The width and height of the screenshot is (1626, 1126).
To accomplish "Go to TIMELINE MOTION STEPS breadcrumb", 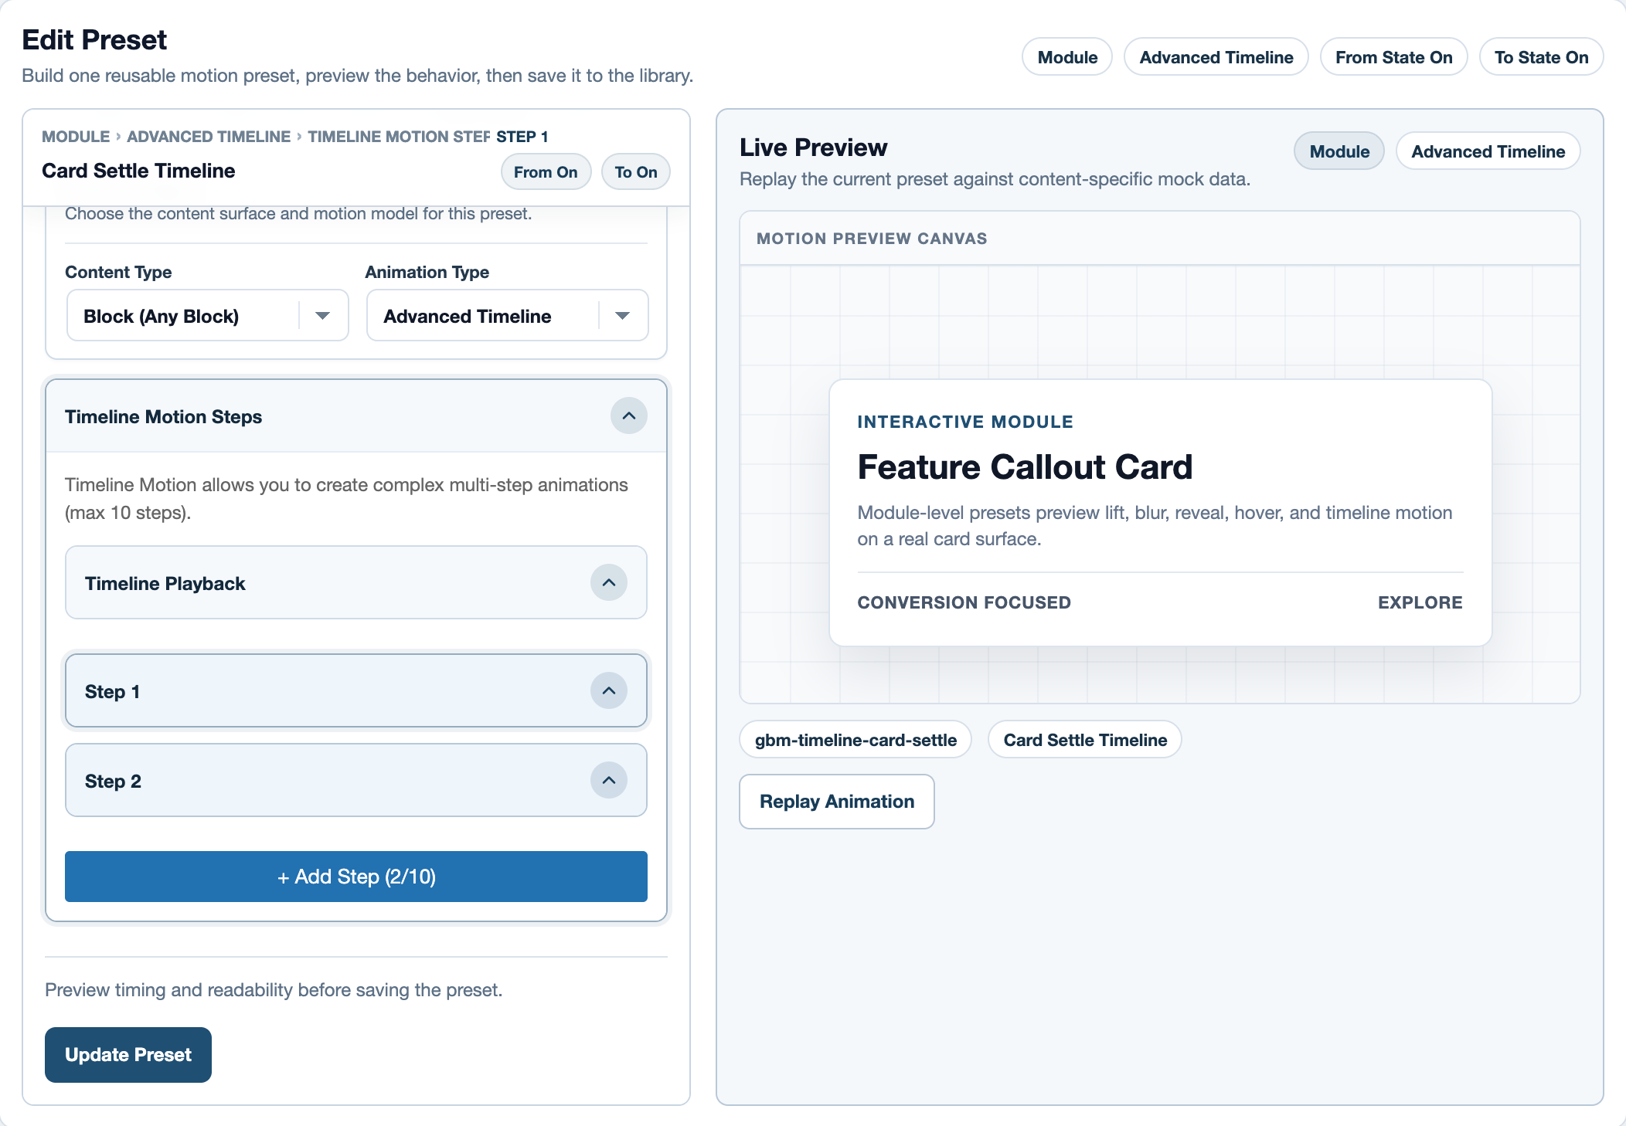I will tap(399, 137).
